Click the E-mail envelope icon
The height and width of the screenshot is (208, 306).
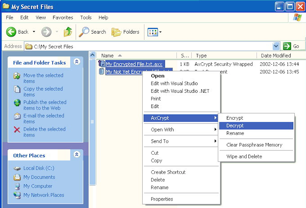pos(17,116)
